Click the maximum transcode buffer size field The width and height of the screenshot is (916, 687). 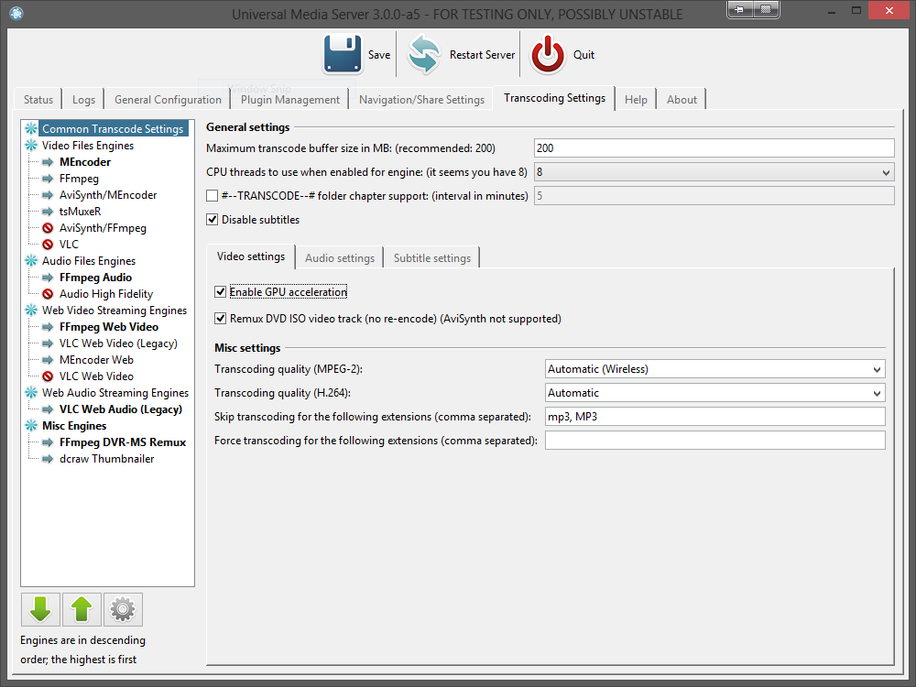tap(714, 148)
